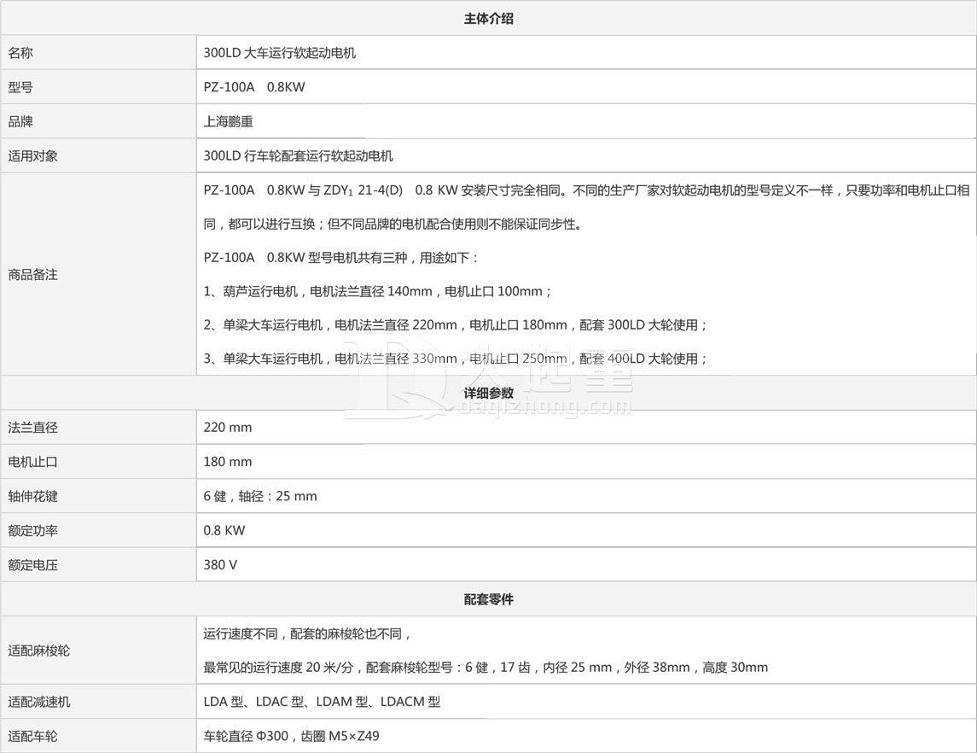Select the 适配车轮 label cell
The width and height of the screenshot is (977, 753).
click(98, 736)
